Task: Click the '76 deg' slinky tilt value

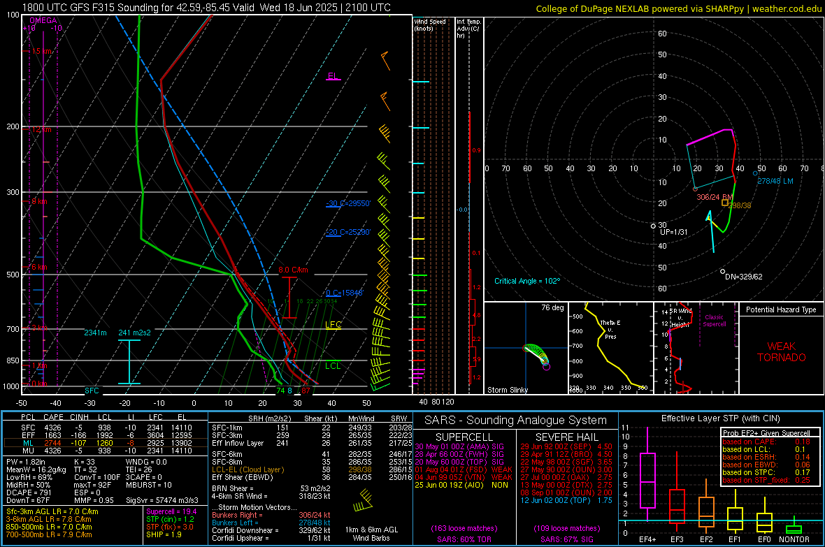Action: pyautogui.click(x=552, y=307)
